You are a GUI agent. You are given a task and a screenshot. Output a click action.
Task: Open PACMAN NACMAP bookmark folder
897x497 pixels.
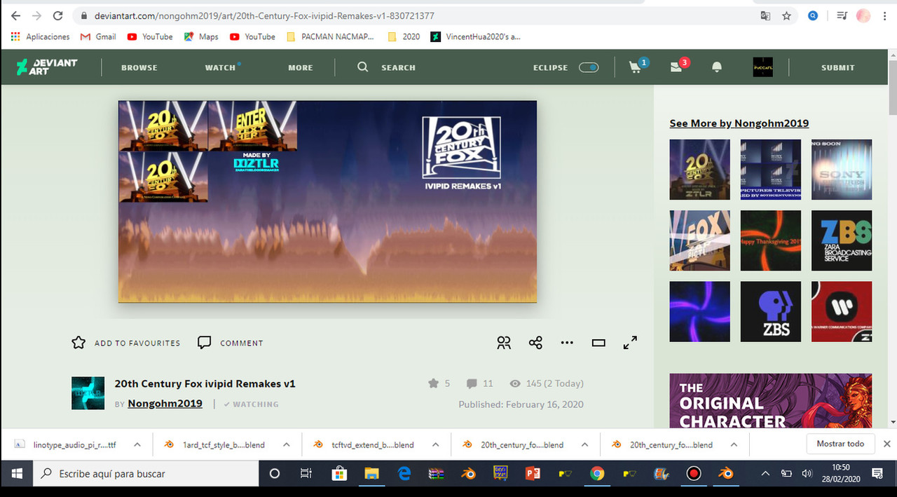[x=330, y=36]
